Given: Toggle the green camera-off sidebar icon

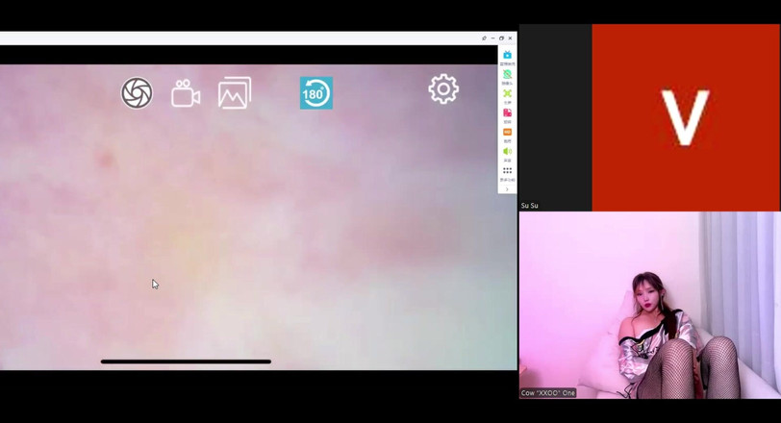Looking at the screenshot, I should coord(507,75).
